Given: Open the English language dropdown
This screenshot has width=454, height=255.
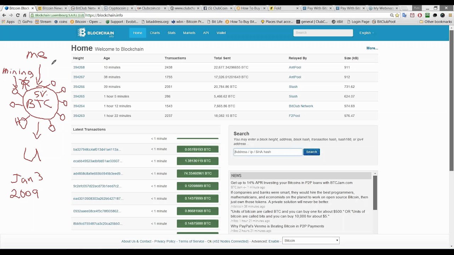Looking at the screenshot, I should 366,33.
